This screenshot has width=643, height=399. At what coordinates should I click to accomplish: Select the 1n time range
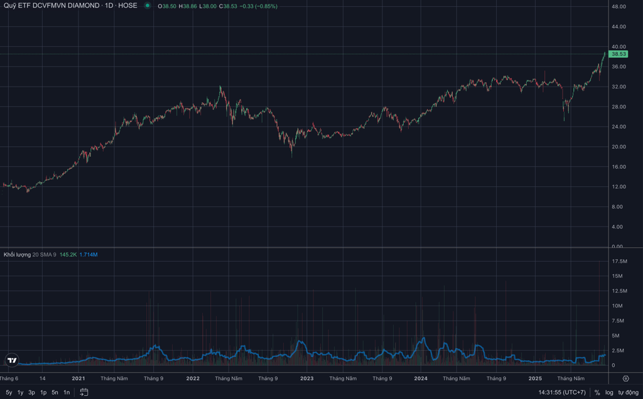click(67, 393)
